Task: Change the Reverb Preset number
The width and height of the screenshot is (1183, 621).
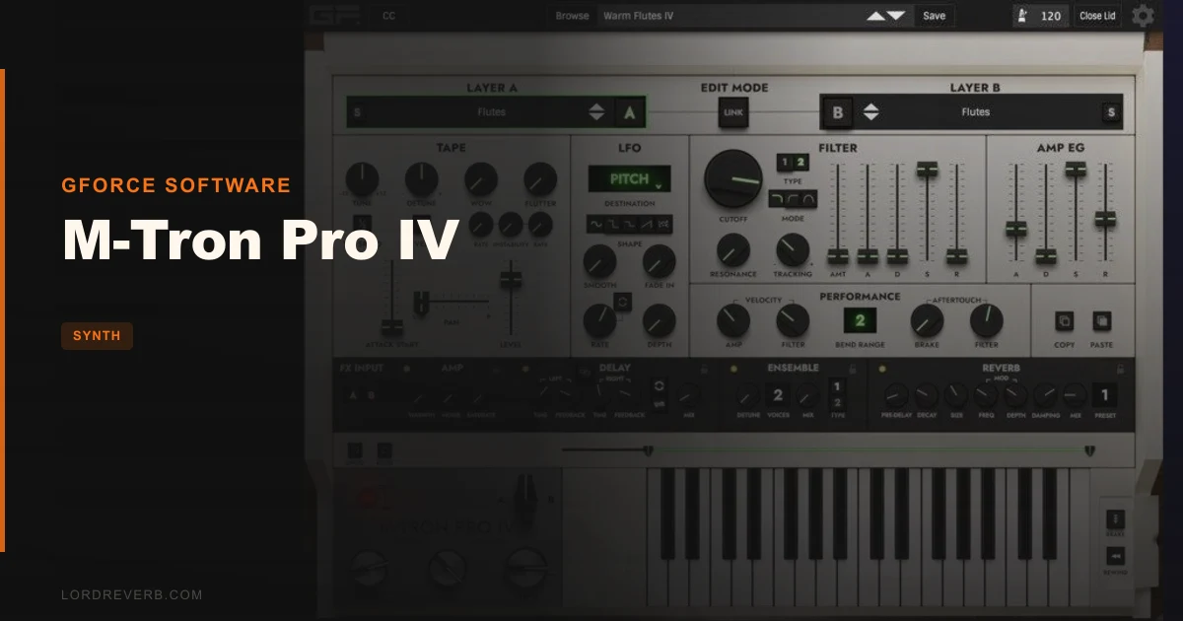Action: click(x=1105, y=396)
